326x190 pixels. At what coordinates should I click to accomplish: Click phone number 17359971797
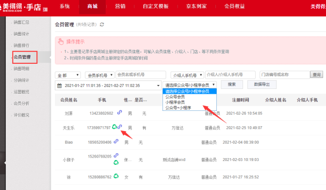click(98, 128)
